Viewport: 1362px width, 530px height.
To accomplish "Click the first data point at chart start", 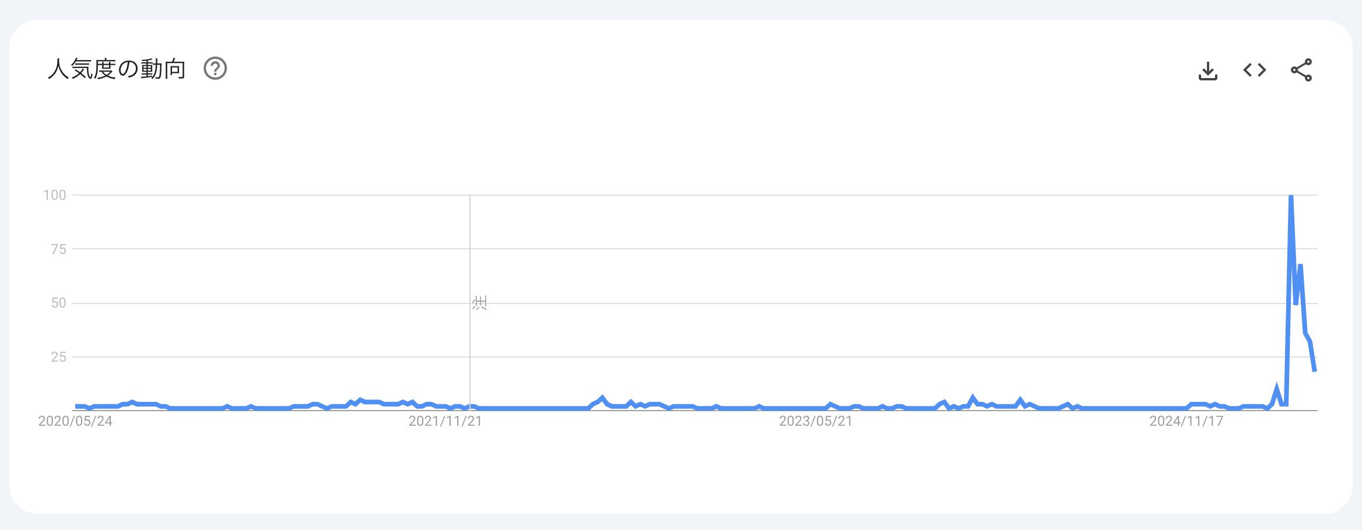I will (x=76, y=406).
